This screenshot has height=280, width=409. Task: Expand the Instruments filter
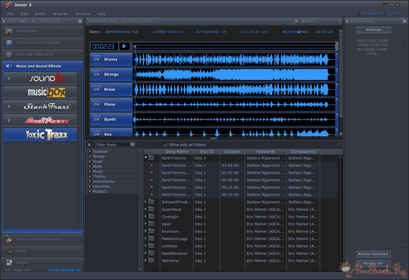90,181
